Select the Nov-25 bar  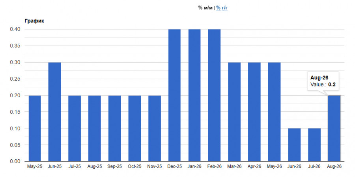[x=154, y=129]
